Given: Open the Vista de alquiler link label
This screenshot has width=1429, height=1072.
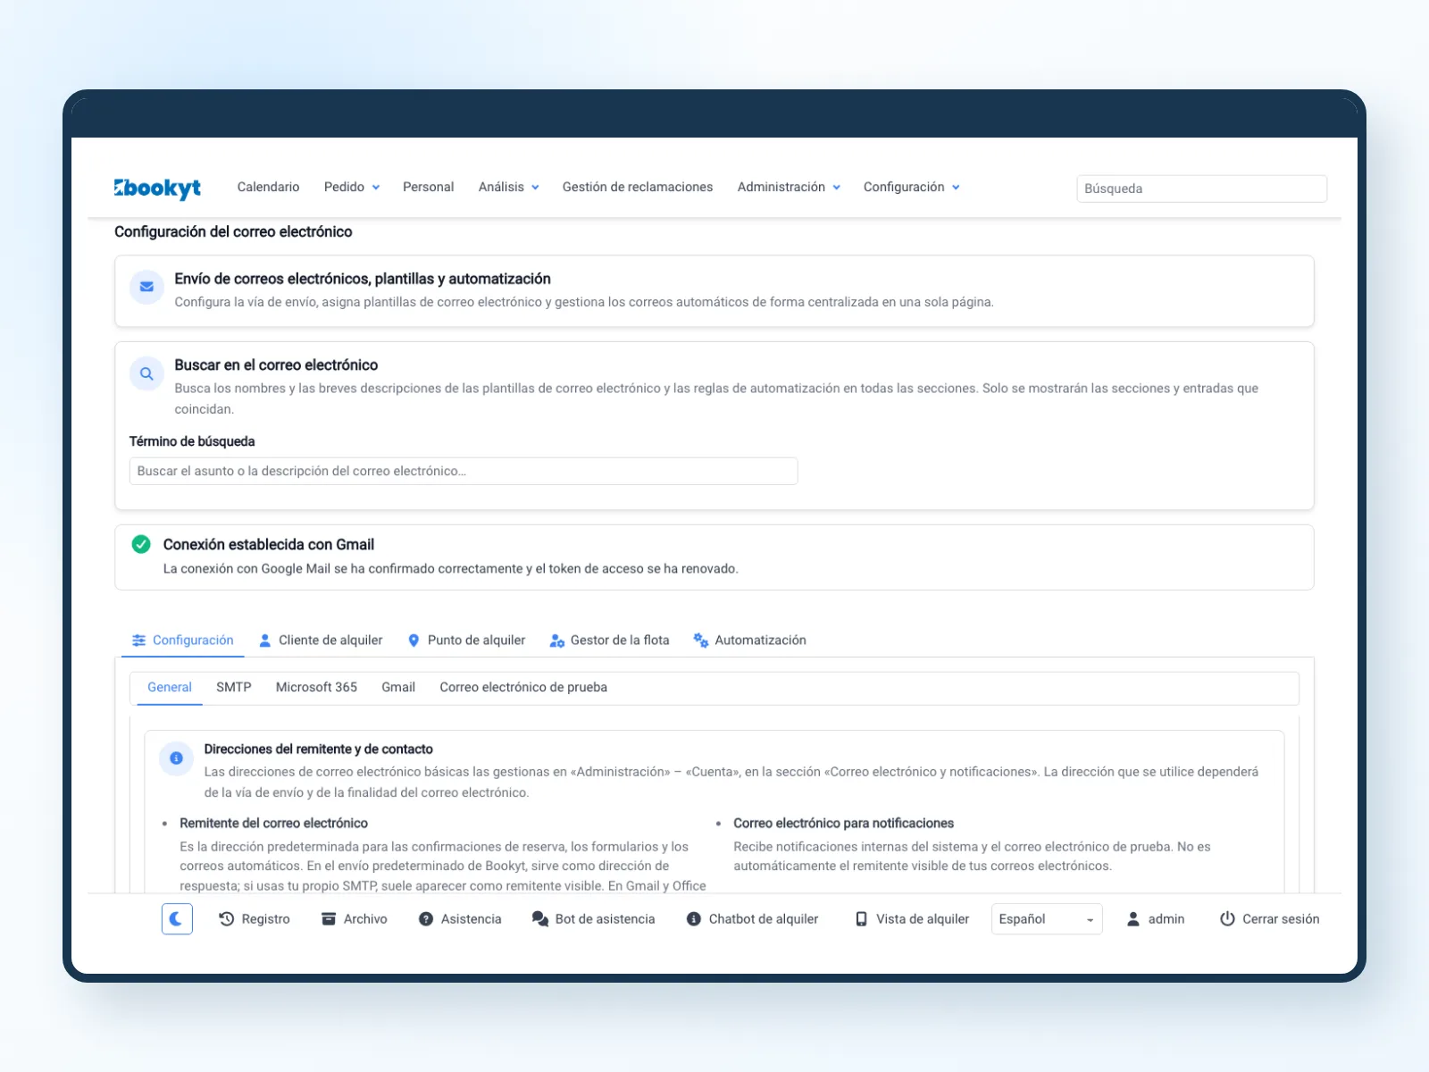Looking at the screenshot, I should point(923,918).
